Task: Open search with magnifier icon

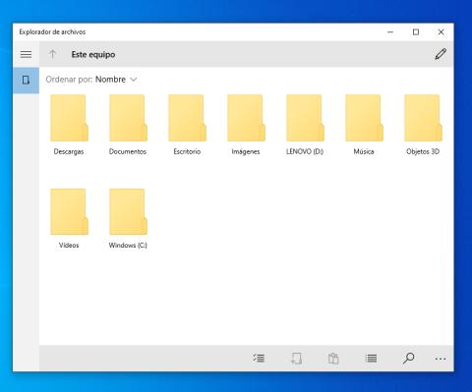Action: click(408, 359)
